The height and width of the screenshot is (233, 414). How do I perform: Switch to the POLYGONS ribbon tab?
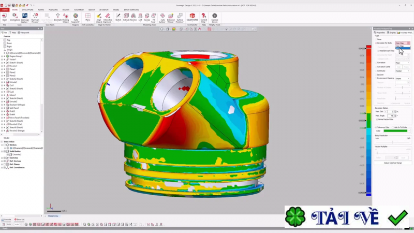(x=53, y=10)
